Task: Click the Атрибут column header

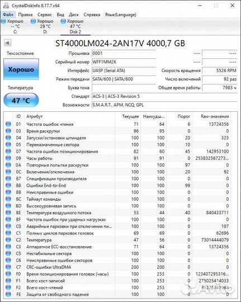Action: click(x=70, y=116)
